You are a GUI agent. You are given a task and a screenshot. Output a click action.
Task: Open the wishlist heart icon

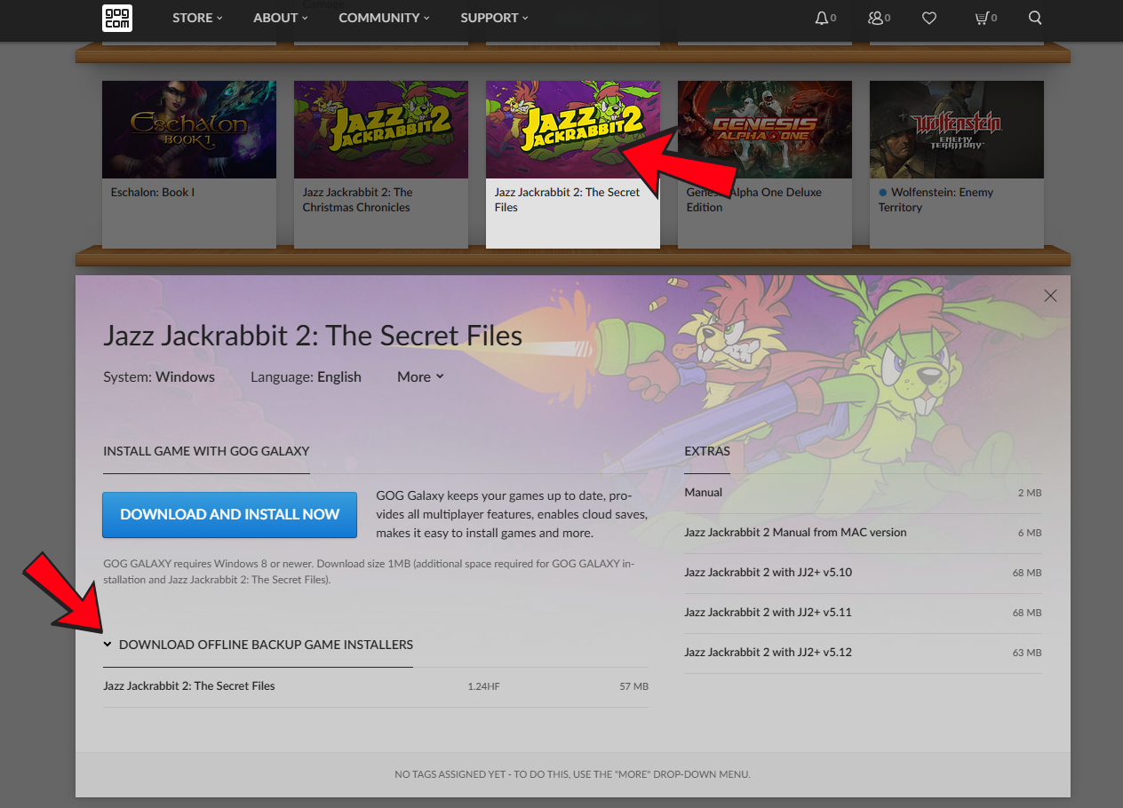point(929,18)
